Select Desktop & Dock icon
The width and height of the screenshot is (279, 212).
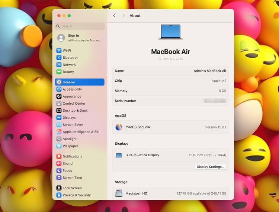[59, 110]
